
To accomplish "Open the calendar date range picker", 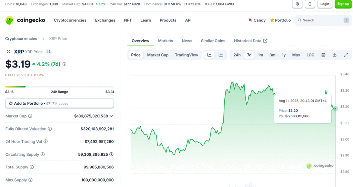I will 323,55.
